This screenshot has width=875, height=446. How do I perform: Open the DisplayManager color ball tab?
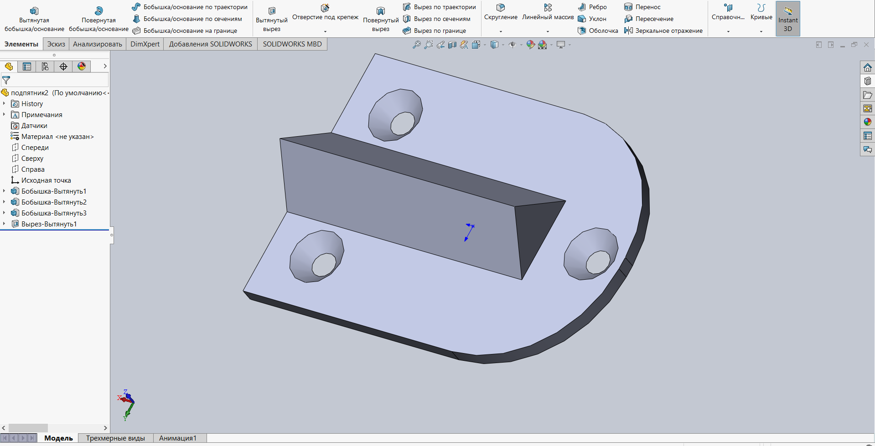point(82,67)
